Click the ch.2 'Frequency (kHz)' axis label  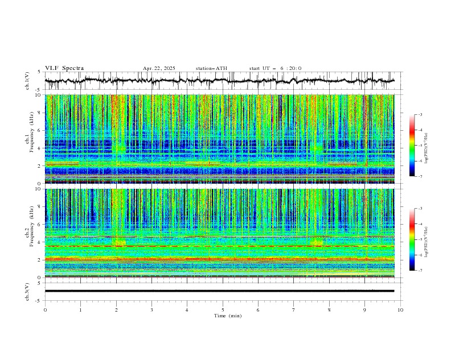tap(31, 226)
